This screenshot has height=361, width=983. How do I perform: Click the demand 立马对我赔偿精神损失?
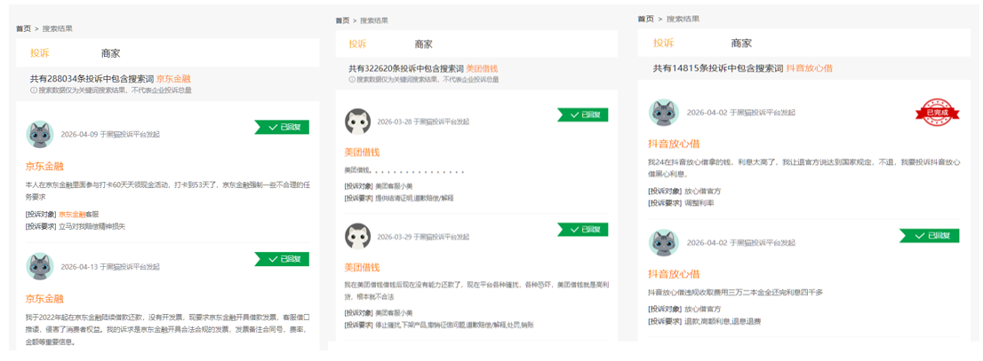pyautogui.click(x=92, y=226)
